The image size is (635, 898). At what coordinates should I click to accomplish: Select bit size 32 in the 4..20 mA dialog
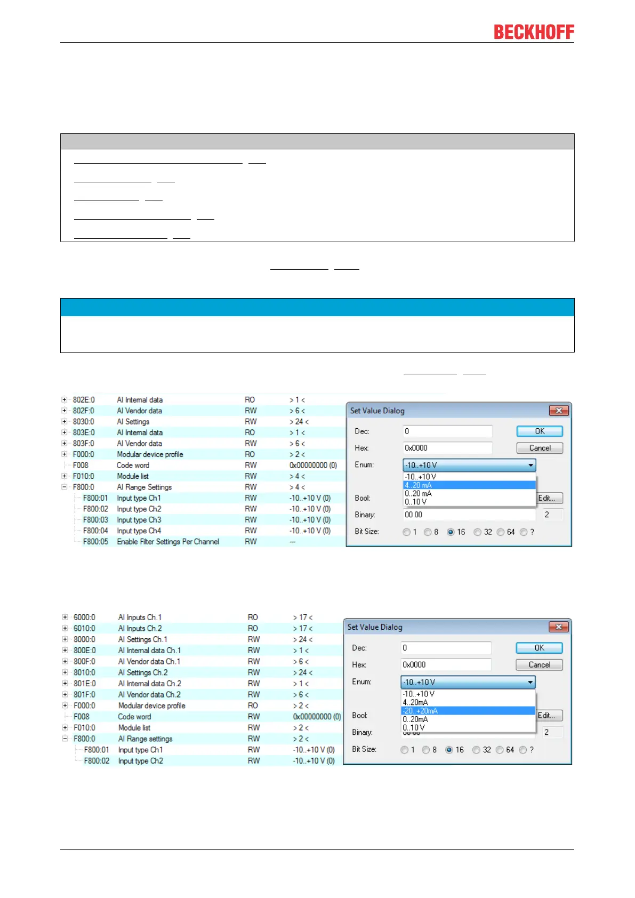478,532
